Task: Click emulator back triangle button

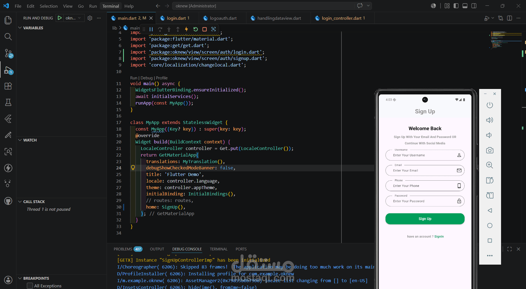Action: (490, 210)
